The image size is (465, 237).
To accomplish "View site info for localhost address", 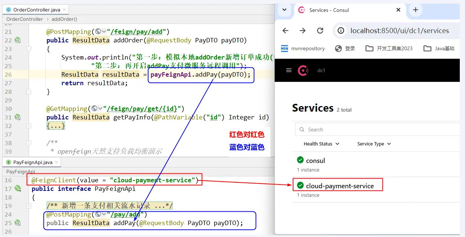I will tap(340, 31).
